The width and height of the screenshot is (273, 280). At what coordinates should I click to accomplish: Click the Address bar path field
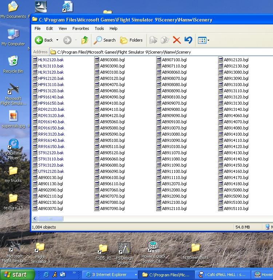tap(161, 52)
